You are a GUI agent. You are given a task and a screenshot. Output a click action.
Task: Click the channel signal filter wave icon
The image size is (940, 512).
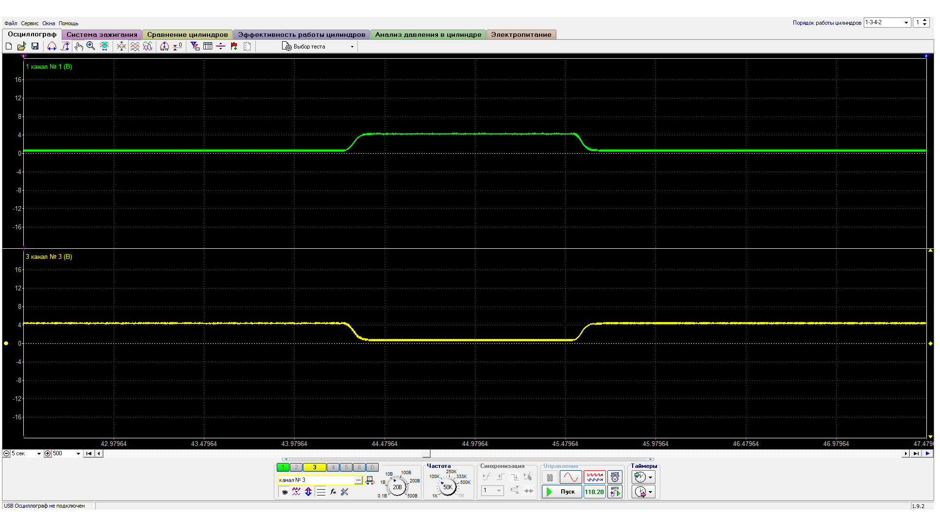296,492
